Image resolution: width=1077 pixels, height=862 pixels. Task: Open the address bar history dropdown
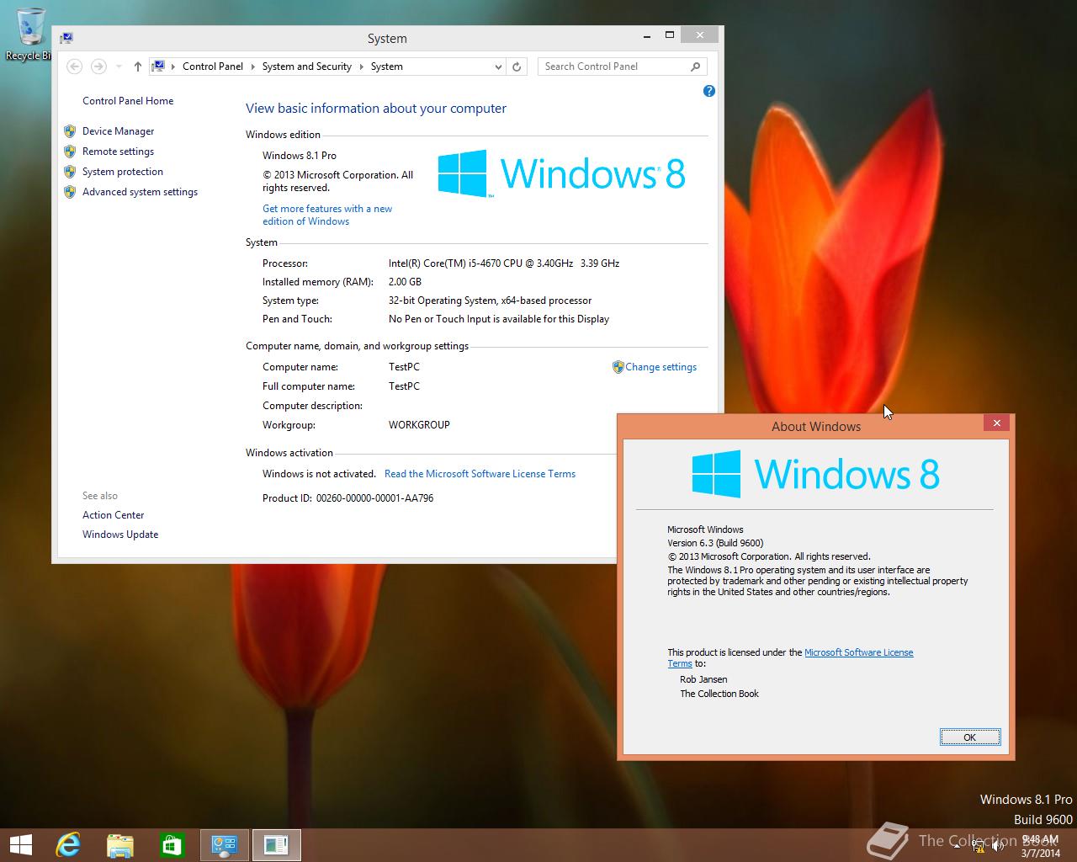click(x=498, y=67)
